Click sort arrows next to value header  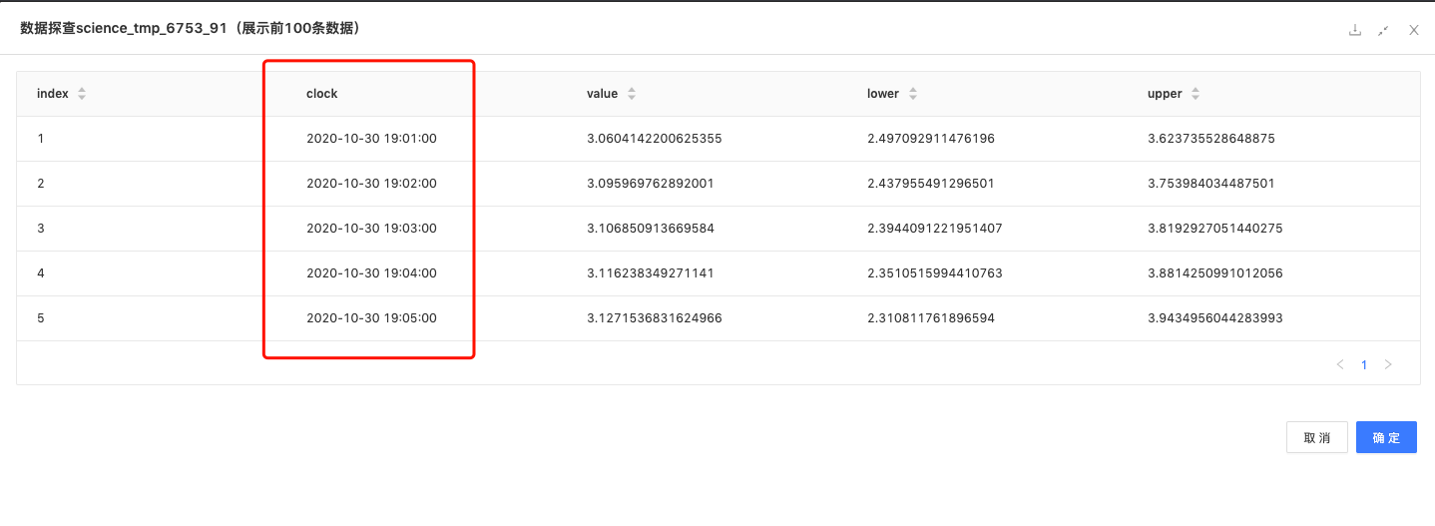tap(632, 94)
